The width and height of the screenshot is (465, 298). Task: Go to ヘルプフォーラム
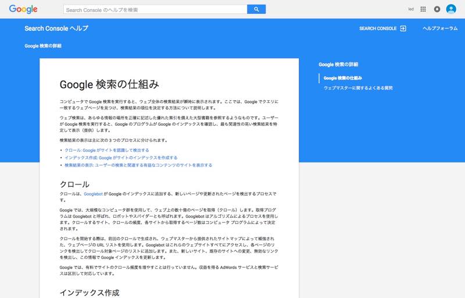point(440,29)
